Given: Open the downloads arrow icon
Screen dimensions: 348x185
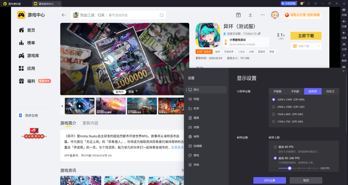Looking at the screenshot, I should point(250,15).
